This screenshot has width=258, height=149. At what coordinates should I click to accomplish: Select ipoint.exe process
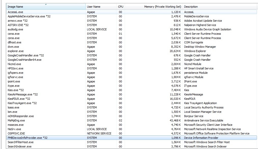pyautogui.click(x=132, y=81)
